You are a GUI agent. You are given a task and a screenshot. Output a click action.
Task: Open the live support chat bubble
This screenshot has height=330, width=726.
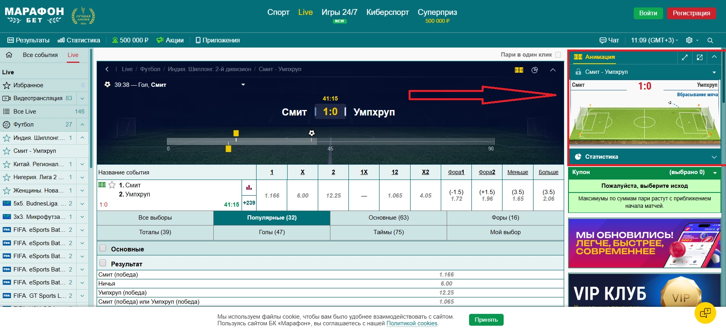705,313
